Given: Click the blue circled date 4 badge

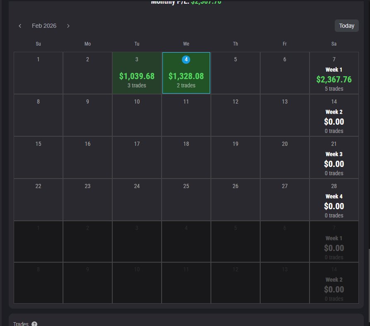Looking at the screenshot, I should [186, 59].
